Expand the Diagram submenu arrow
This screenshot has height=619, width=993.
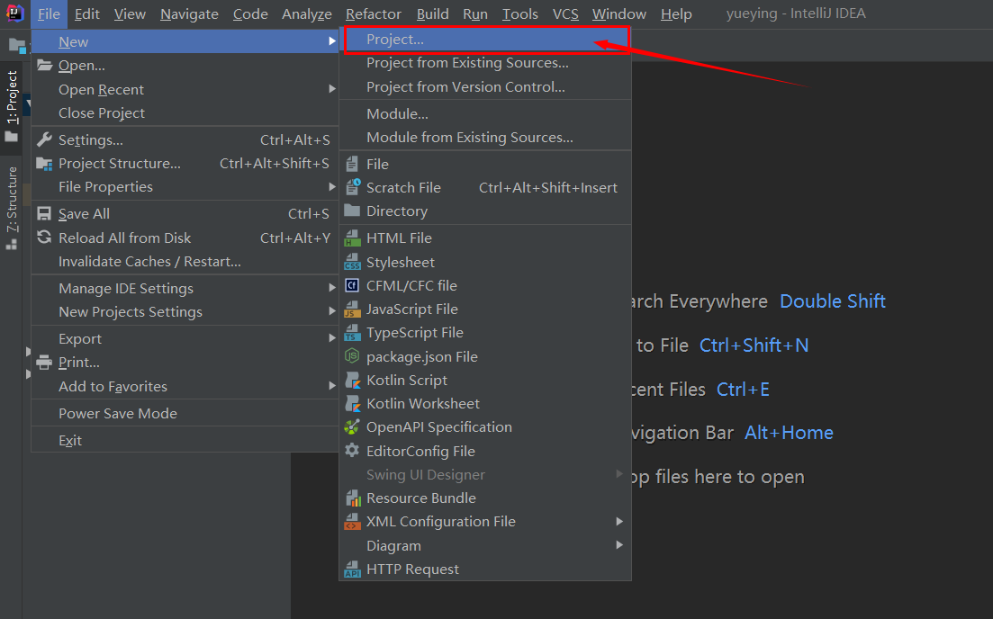point(619,544)
